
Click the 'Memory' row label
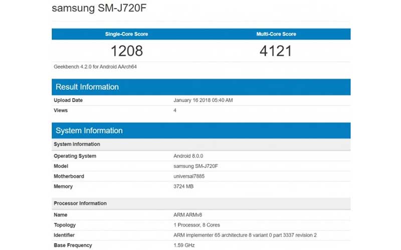(x=63, y=186)
